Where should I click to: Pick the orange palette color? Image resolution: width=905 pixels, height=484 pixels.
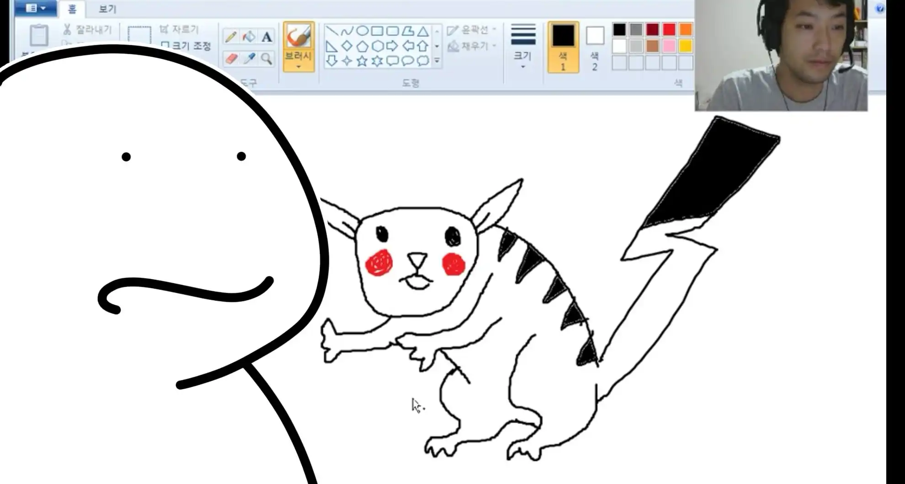[x=686, y=30]
